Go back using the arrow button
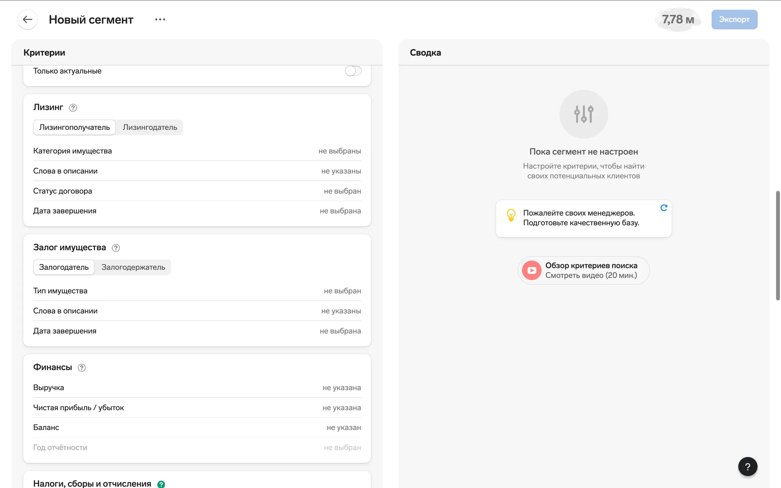 27,19
